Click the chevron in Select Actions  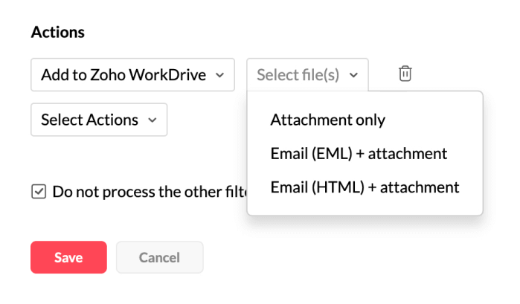153,120
